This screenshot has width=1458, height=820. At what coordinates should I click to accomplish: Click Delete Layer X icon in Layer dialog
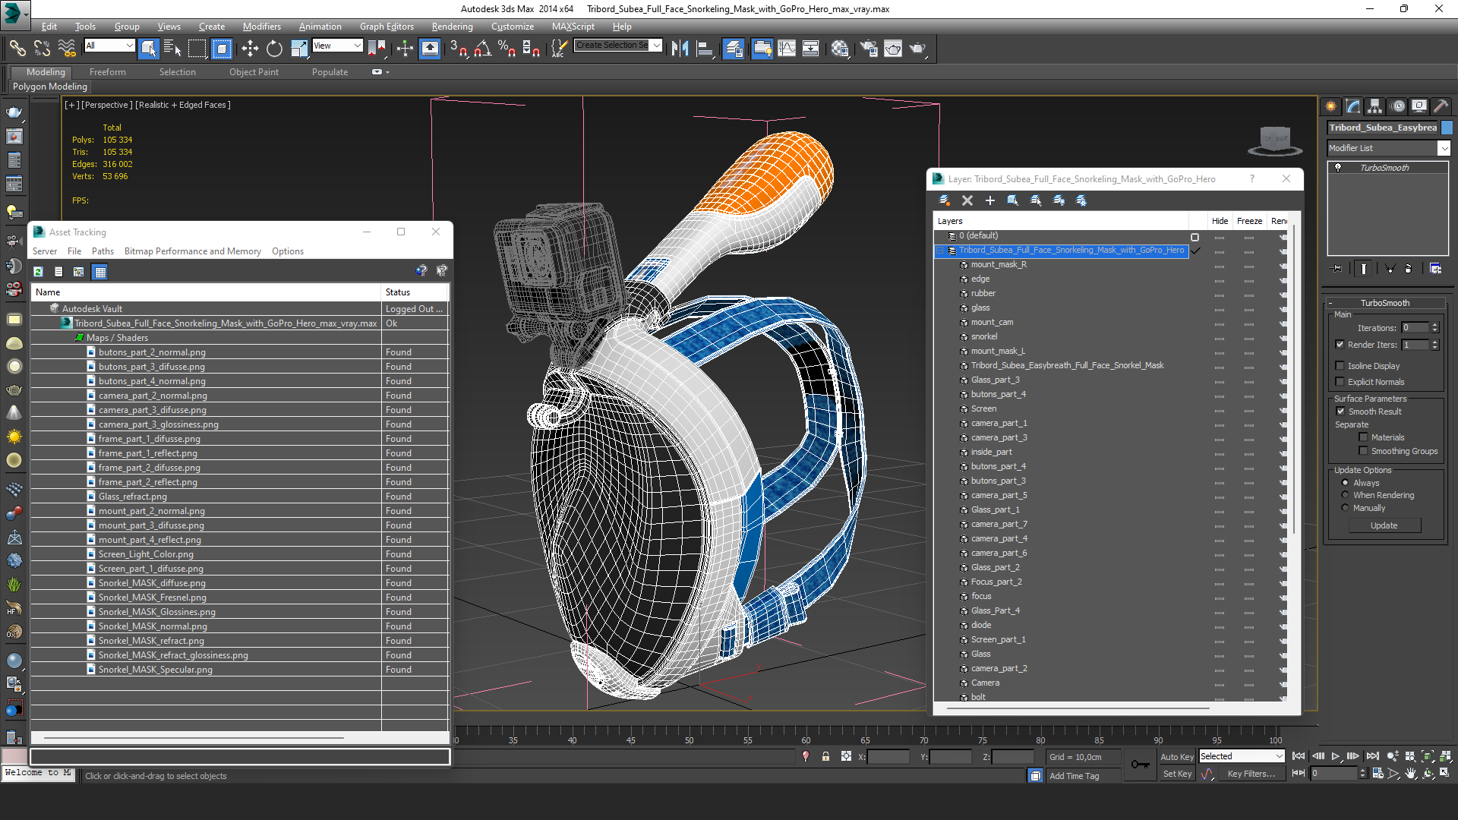(967, 200)
